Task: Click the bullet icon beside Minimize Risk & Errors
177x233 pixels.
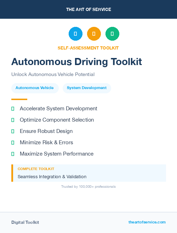Action: coord(13,142)
